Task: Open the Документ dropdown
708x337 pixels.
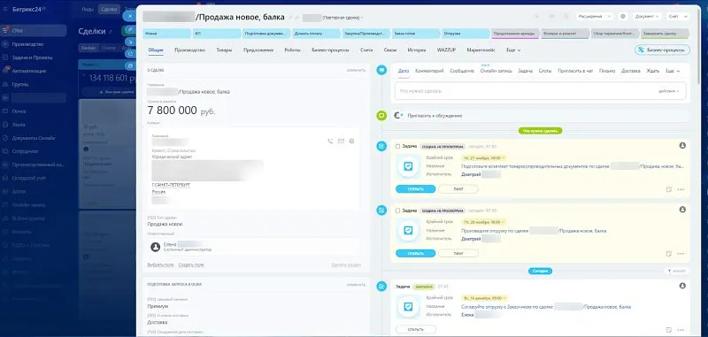Action: (647, 16)
